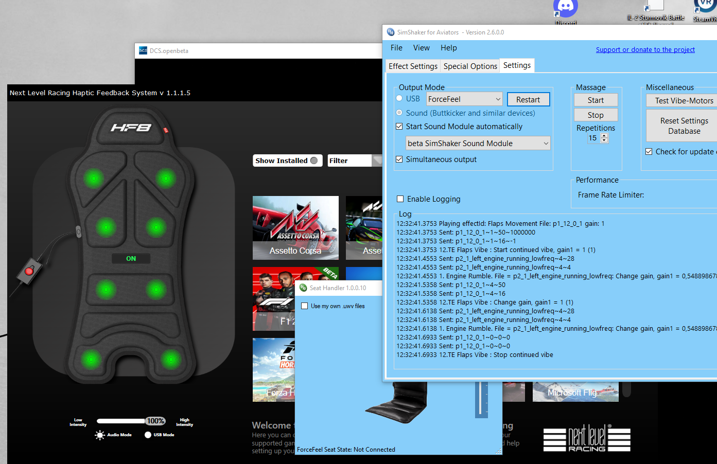Open the beta SimShaker Sound Module dropdown

click(478, 144)
